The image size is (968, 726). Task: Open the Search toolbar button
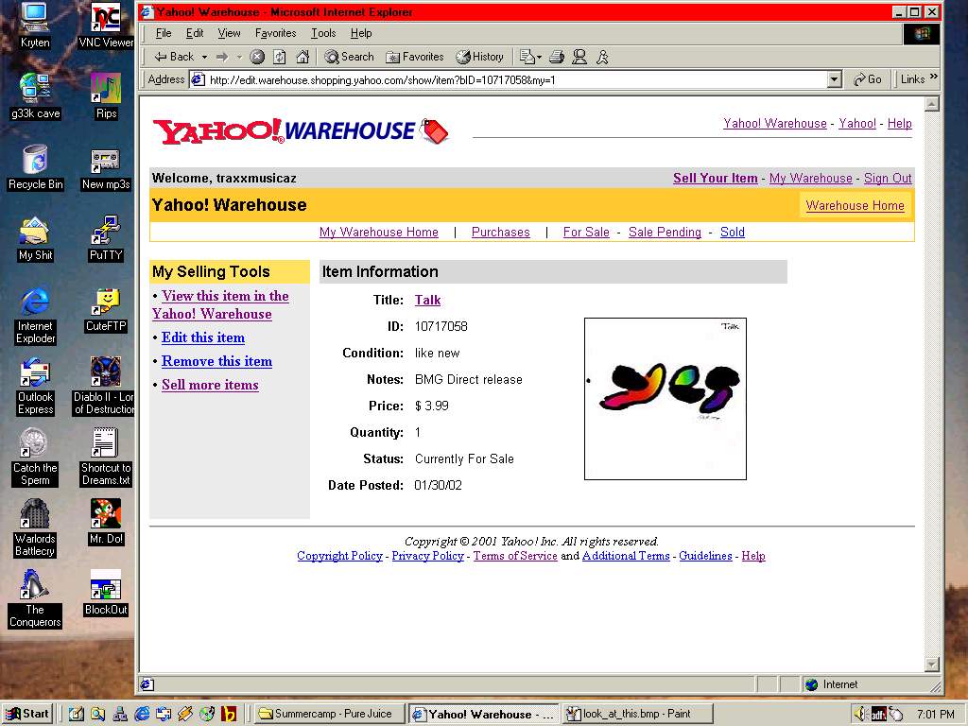coord(350,57)
